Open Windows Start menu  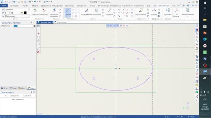click(205, 3)
